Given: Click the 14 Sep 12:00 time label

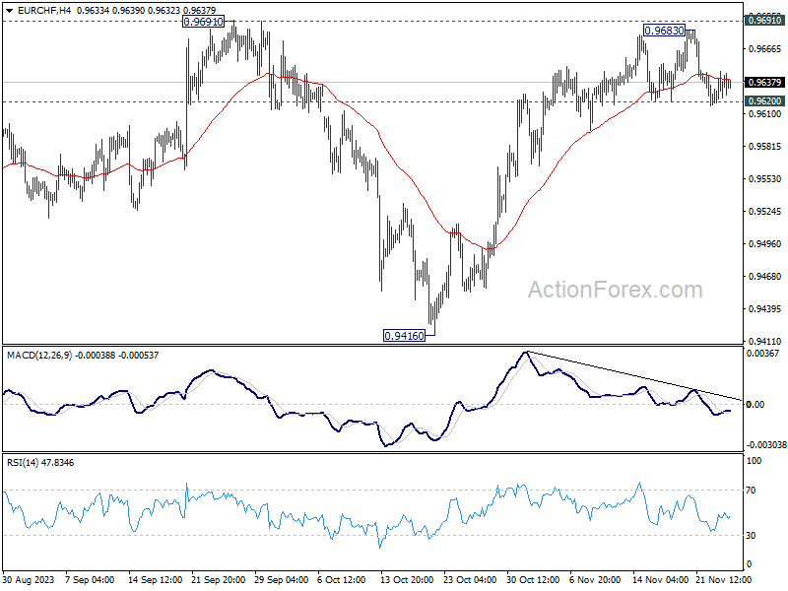Looking at the screenshot, I should (x=156, y=579).
